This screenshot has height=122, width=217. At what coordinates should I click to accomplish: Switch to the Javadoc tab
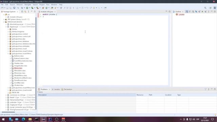pyautogui.click(x=56, y=89)
